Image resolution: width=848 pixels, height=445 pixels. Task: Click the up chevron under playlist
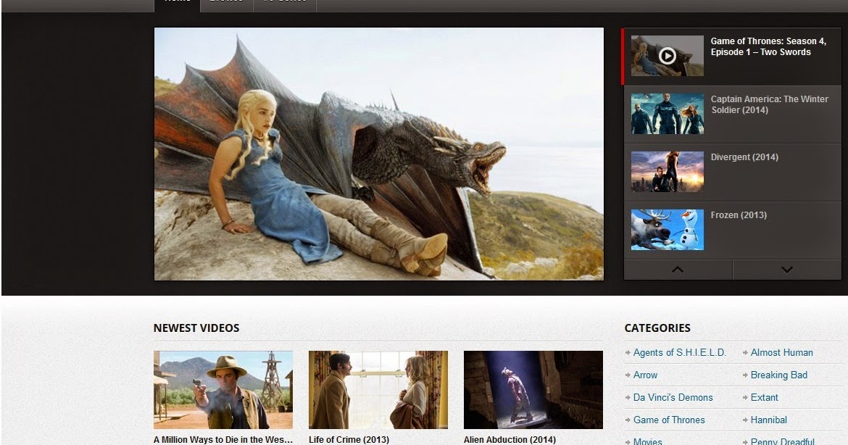(678, 270)
